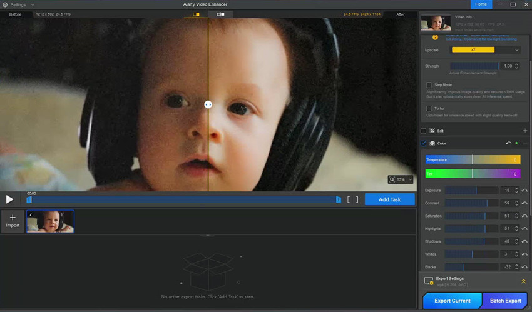Image resolution: width=532 pixels, height=312 pixels.
Task: Reset Highlights with its undo icon
Action: pos(524,229)
